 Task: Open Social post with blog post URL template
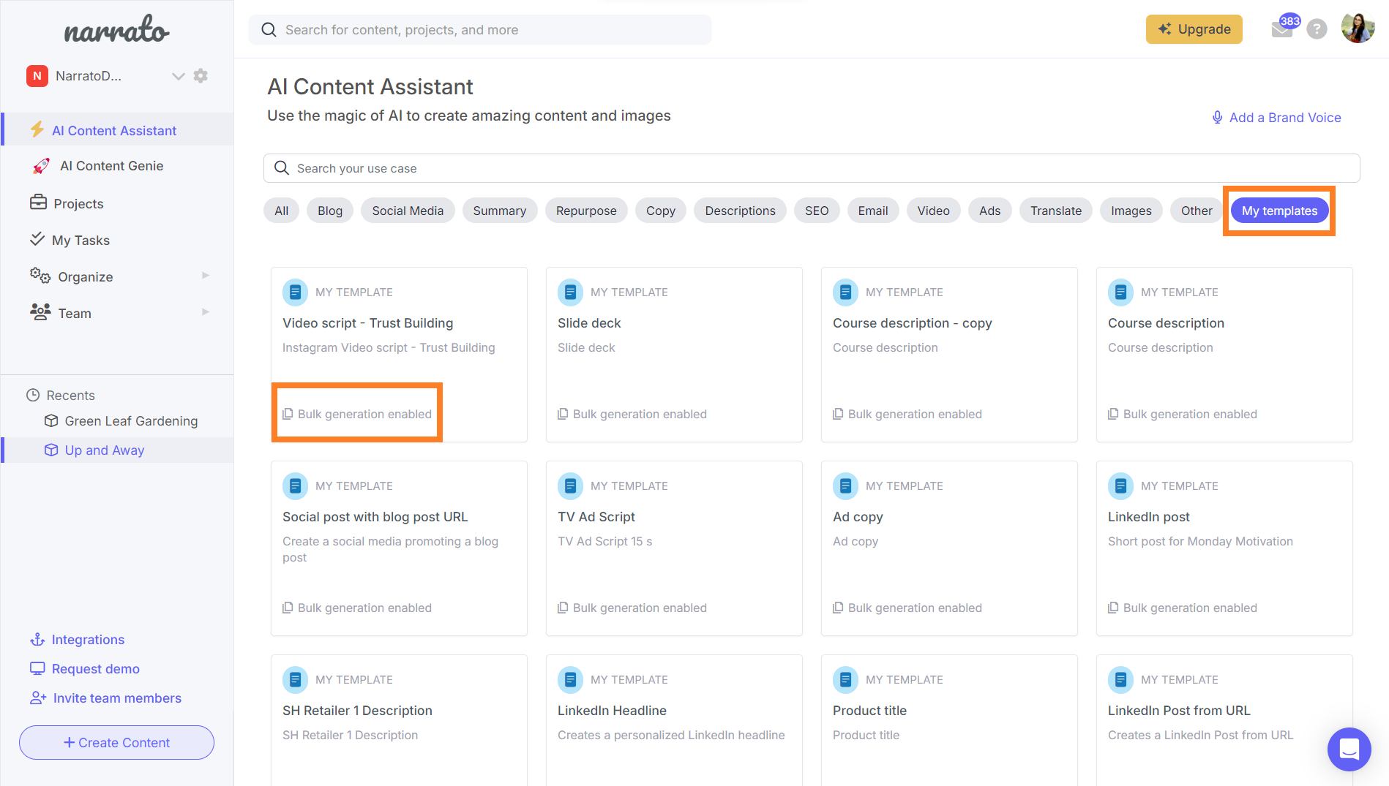[x=399, y=548]
